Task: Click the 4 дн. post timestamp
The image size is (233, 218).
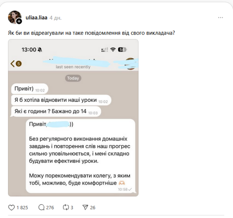Action: click(x=55, y=18)
